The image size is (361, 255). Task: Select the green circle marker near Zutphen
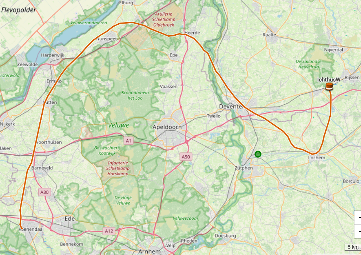[x=258, y=154]
